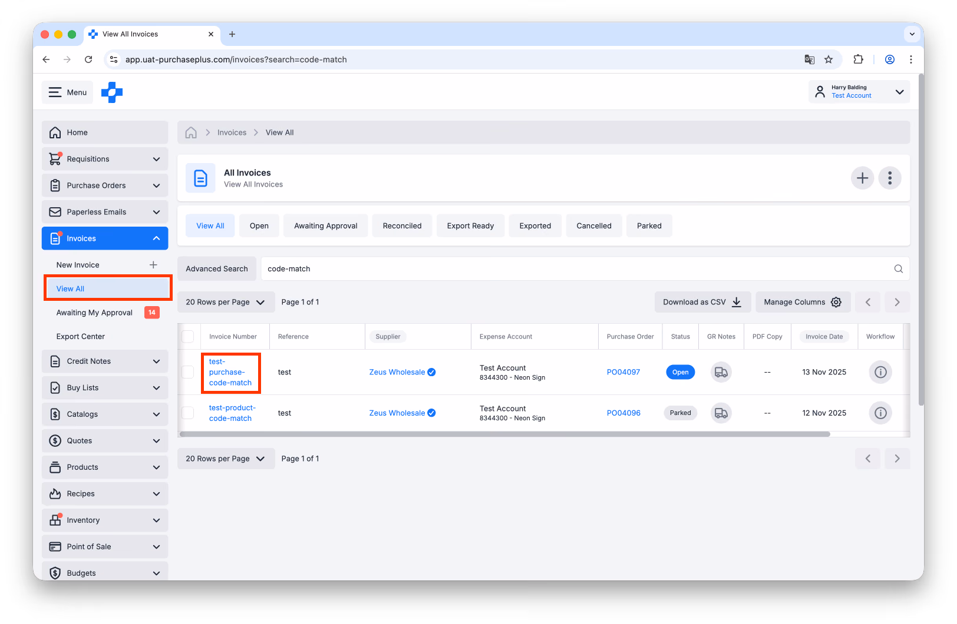957x624 pixels.
Task: Click Download as CSV button
Action: [702, 302]
